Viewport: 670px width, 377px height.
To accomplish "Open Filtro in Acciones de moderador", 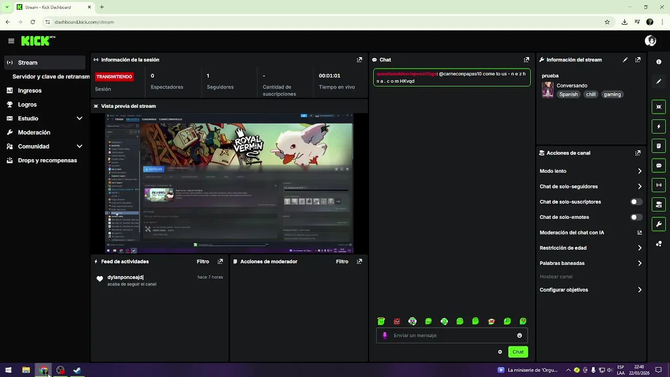I will [x=342, y=261].
